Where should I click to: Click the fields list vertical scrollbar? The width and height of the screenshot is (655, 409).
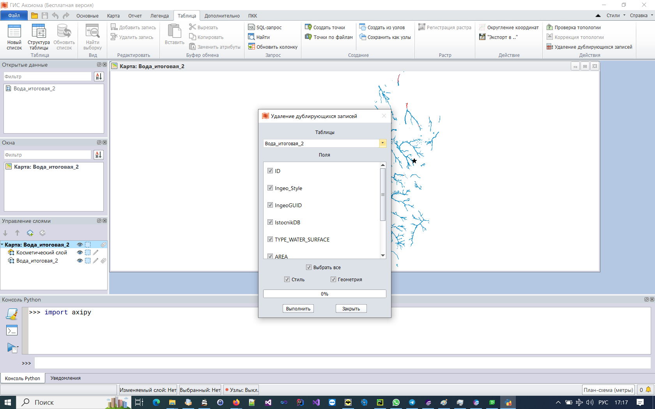click(x=383, y=195)
